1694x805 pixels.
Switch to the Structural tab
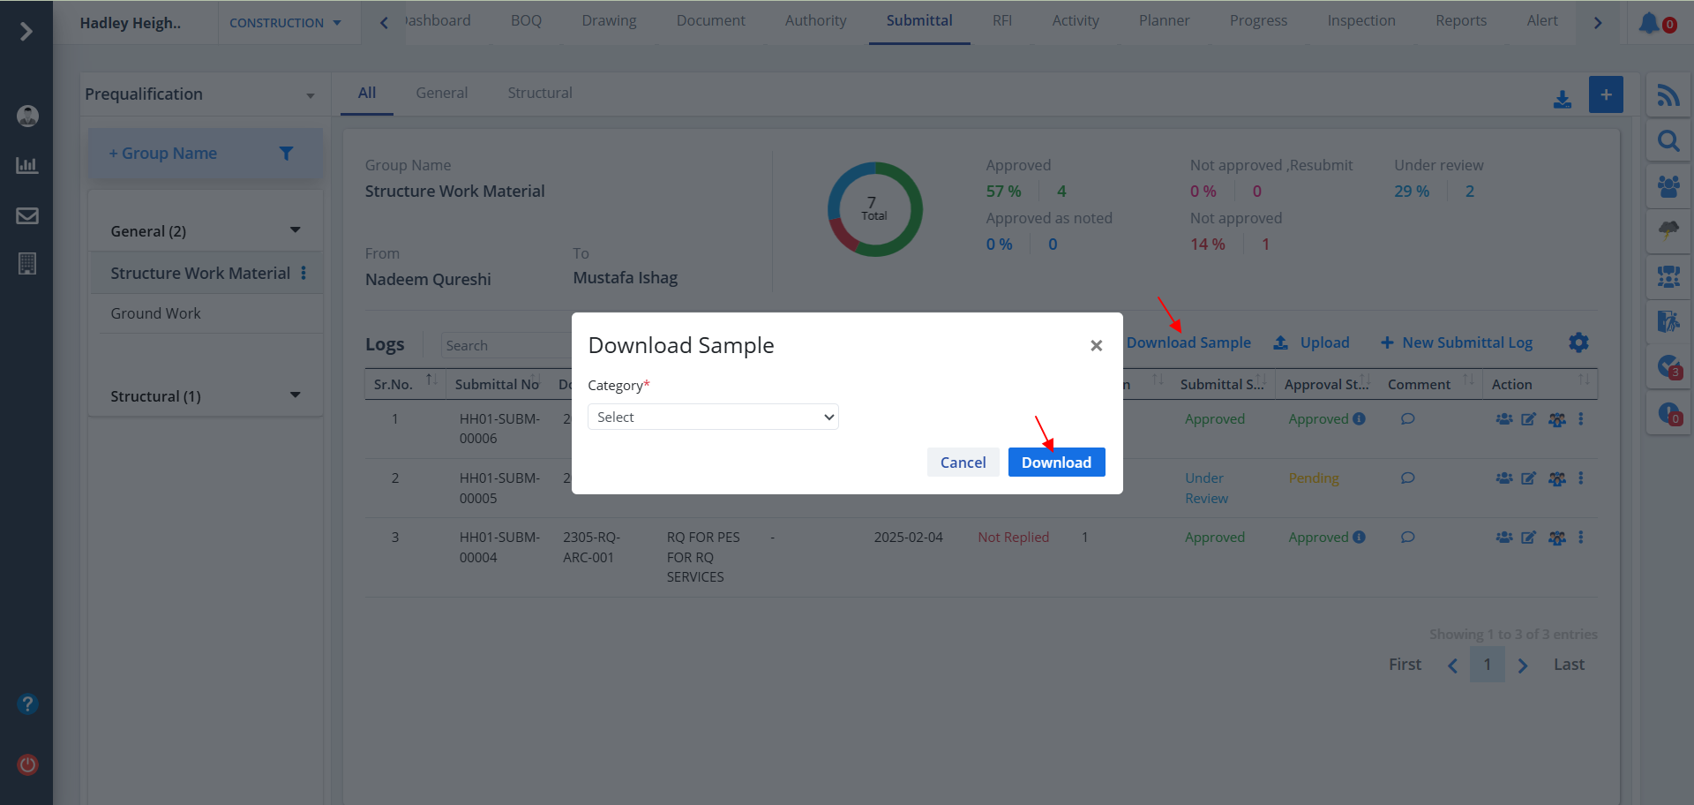coord(539,93)
